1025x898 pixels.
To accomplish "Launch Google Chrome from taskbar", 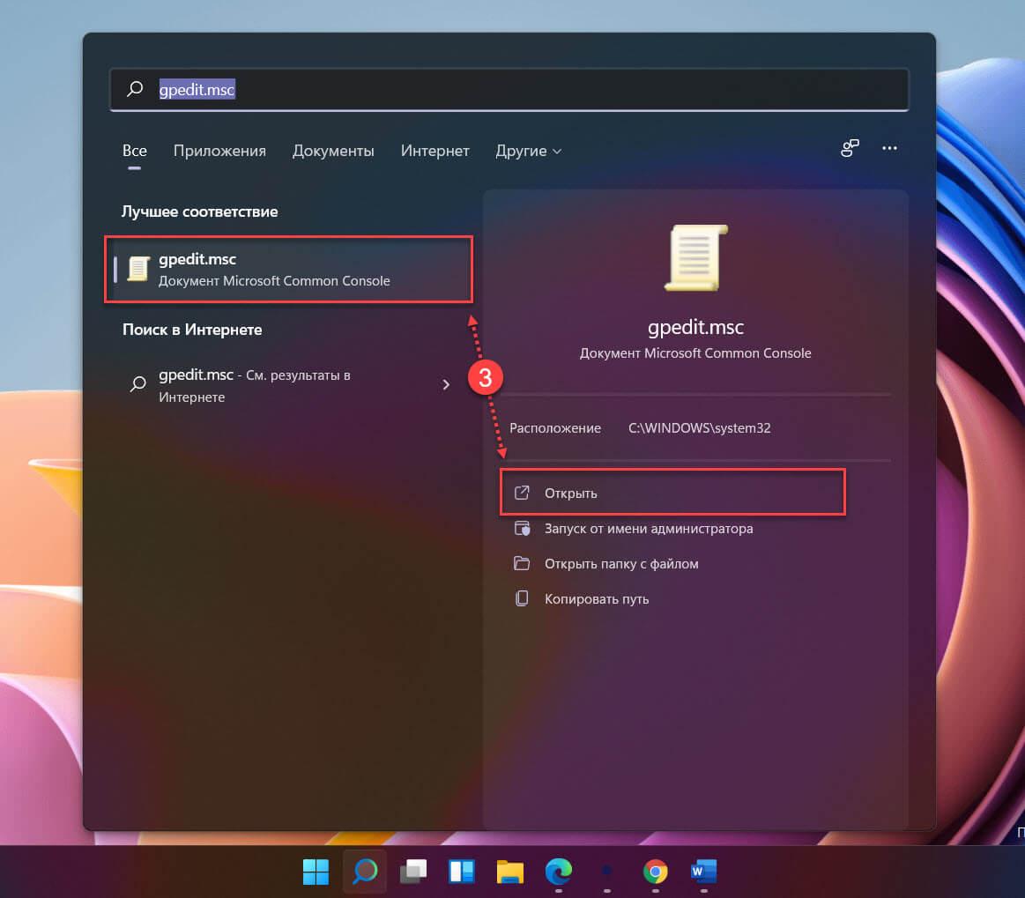I will pos(655,872).
